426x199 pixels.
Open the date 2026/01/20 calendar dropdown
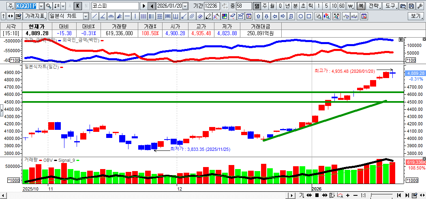(185, 6)
